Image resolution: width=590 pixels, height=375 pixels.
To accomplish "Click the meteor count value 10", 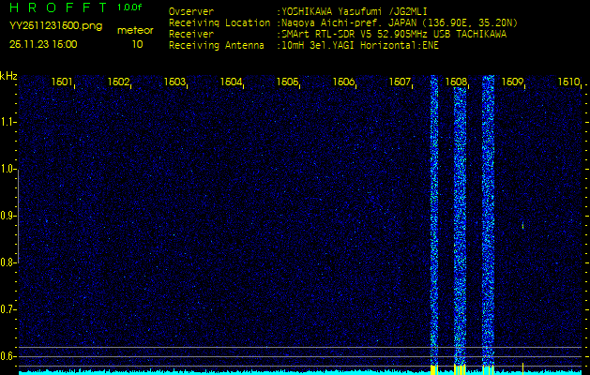I will point(137,44).
